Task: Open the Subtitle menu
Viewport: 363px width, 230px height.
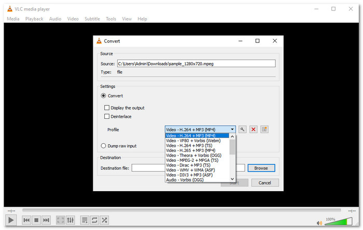Action: pyautogui.click(x=92, y=19)
